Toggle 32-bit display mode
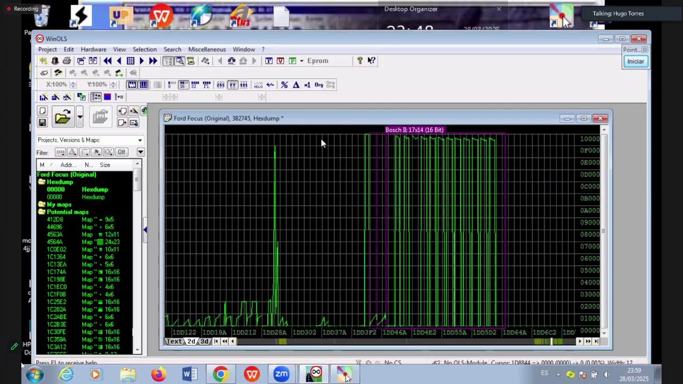 [194, 85]
